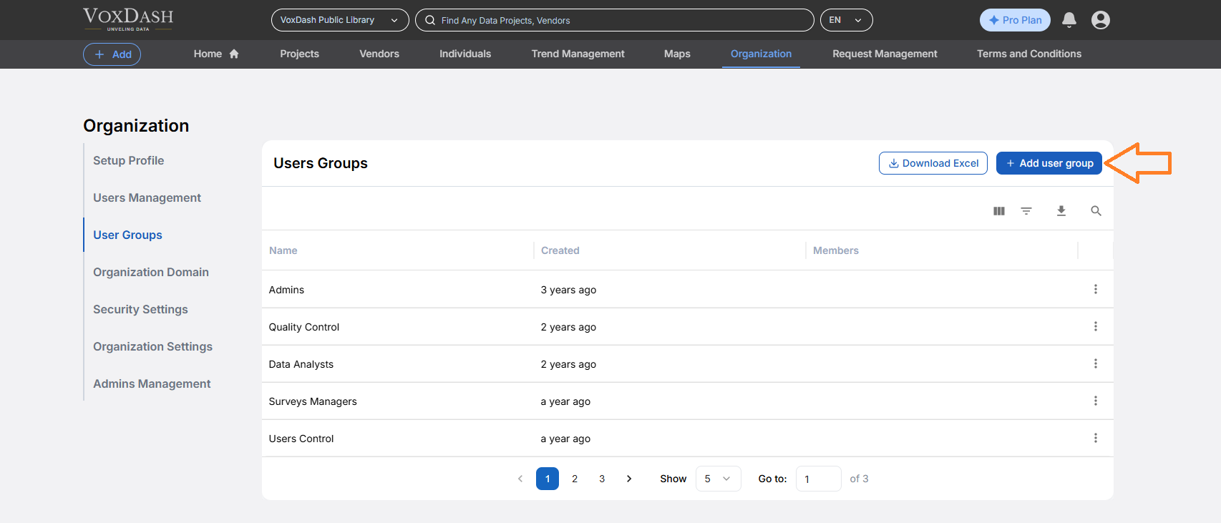Go to the Projects tab
Viewport: 1221px width, 523px height.
[299, 54]
